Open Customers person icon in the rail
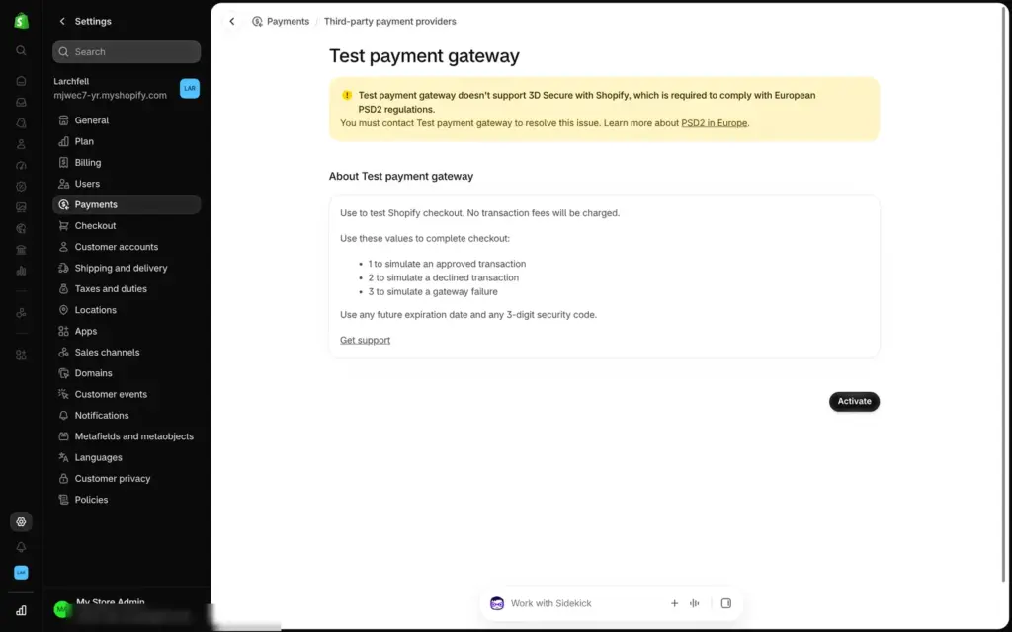1012x632 pixels. pyautogui.click(x=21, y=144)
